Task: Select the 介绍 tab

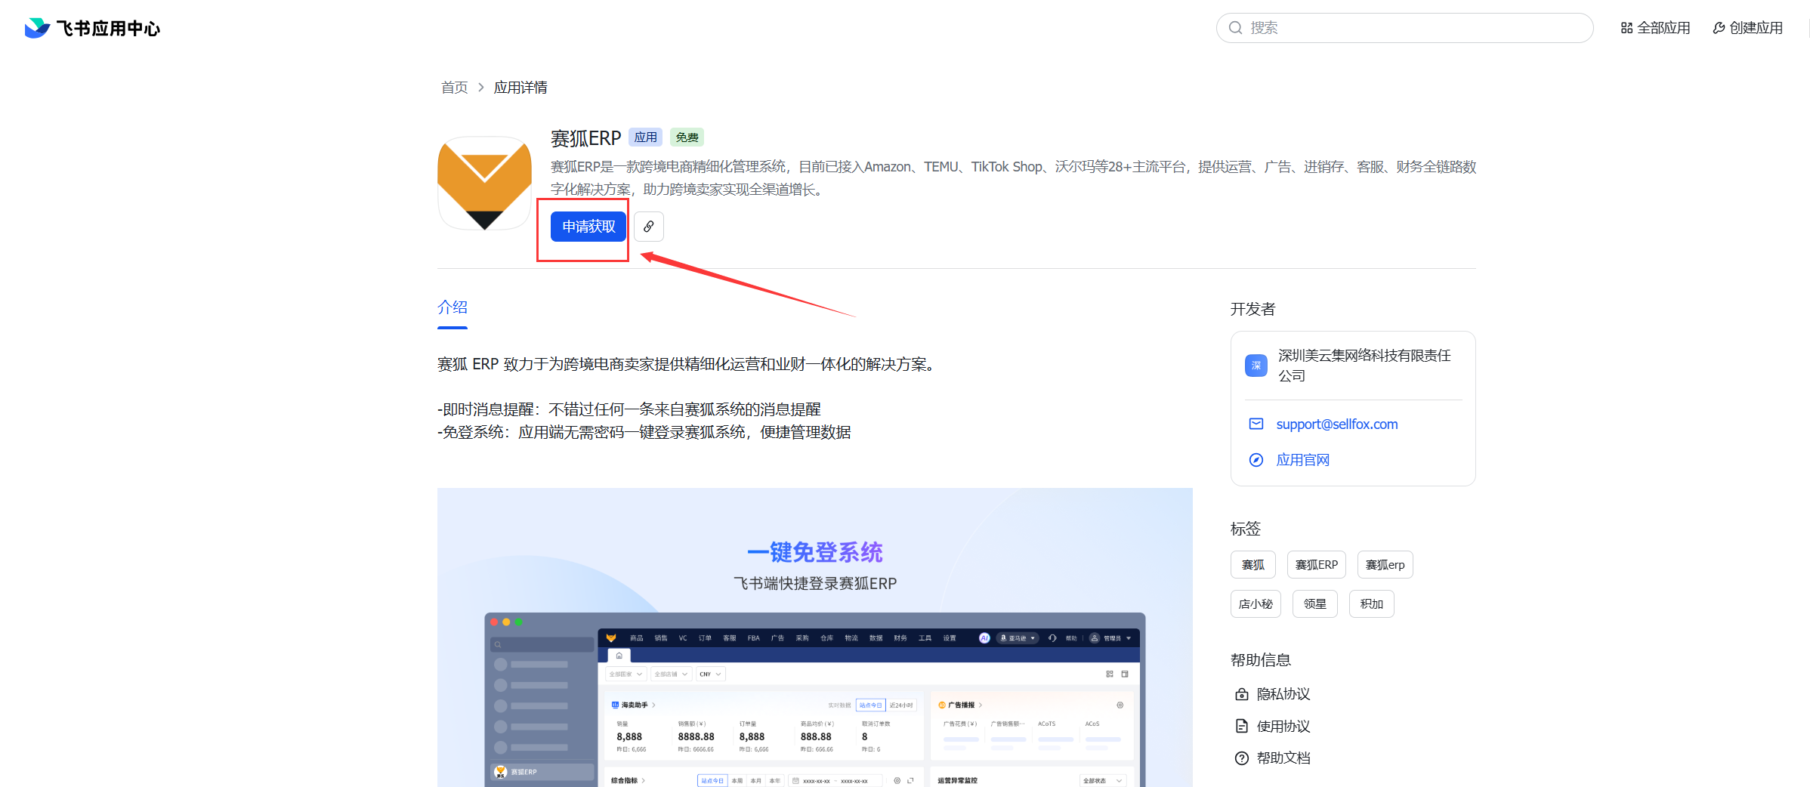Action: click(452, 307)
